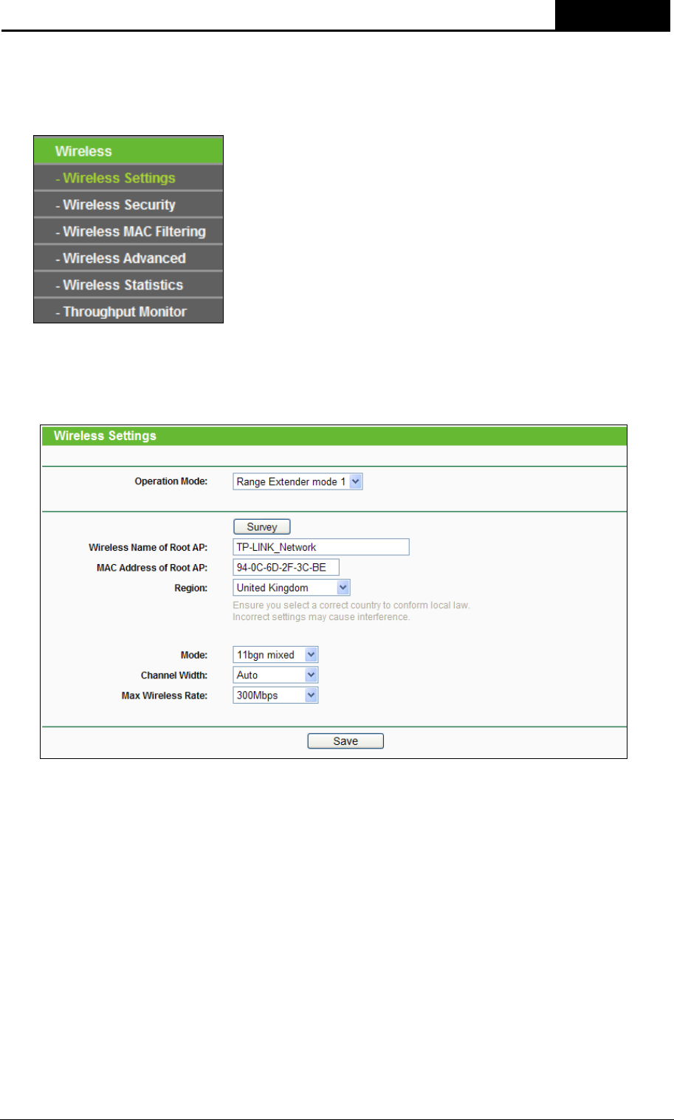674x1120 pixels.
Task: Click the Max Wireless Rate label
Action: click(x=165, y=695)
